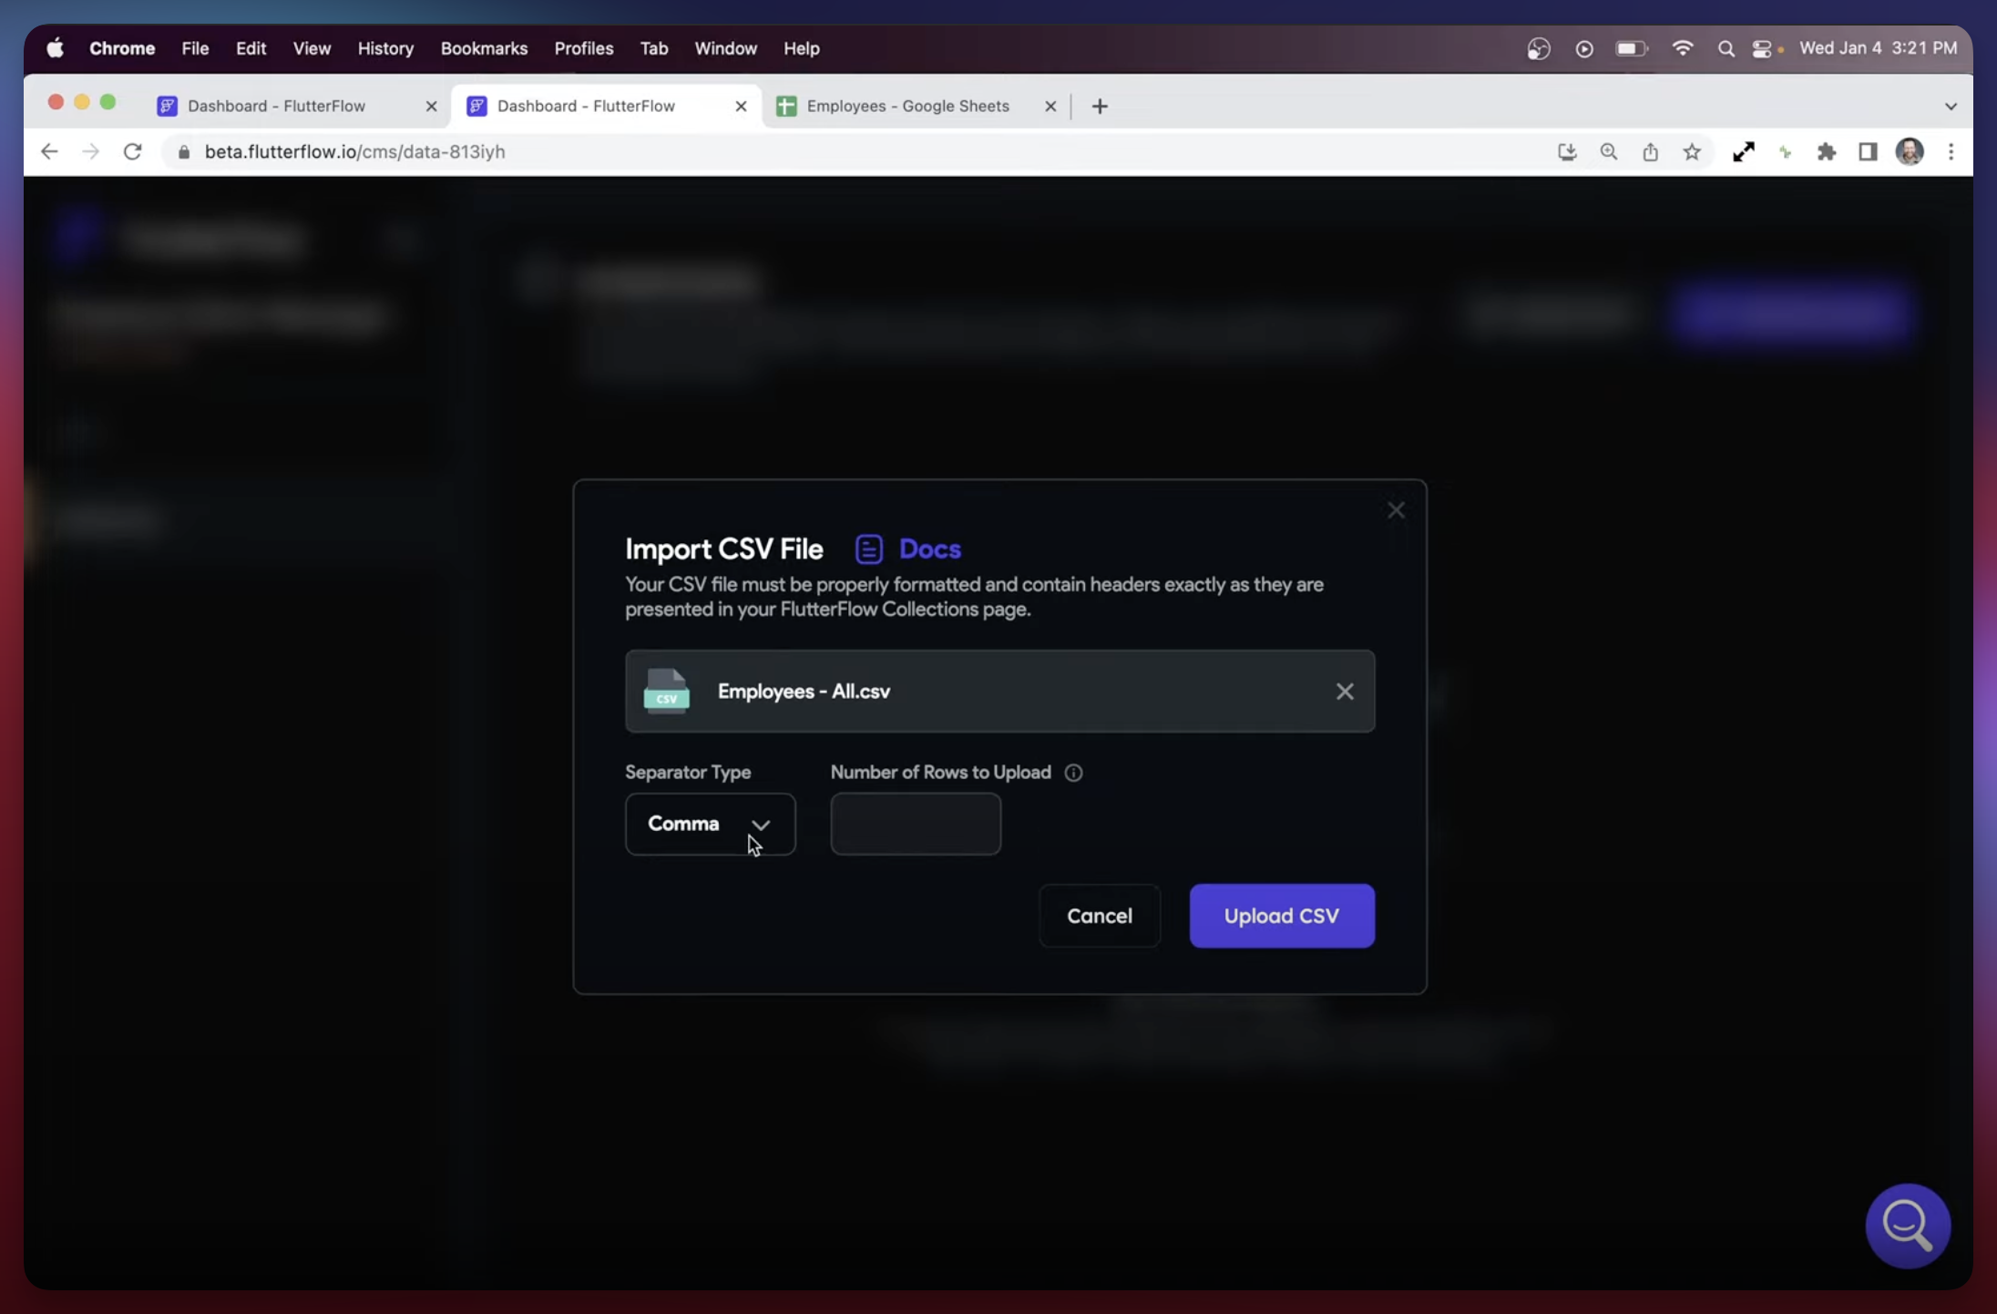Enter value in Number of Rows field
1997x1314 pixels.
917,823
